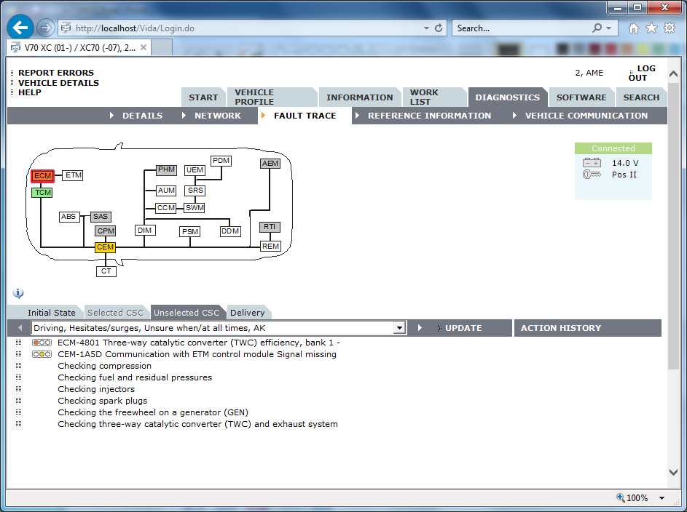
Task: Open the Unselected CSC tab
Action: pyautogui.click(x=186, y=313)
